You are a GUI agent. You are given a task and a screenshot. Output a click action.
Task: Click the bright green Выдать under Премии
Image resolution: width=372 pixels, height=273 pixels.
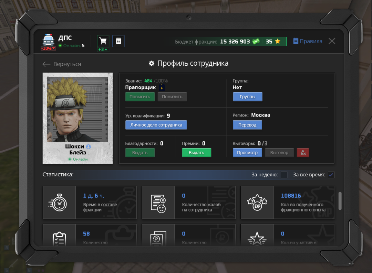196,153
